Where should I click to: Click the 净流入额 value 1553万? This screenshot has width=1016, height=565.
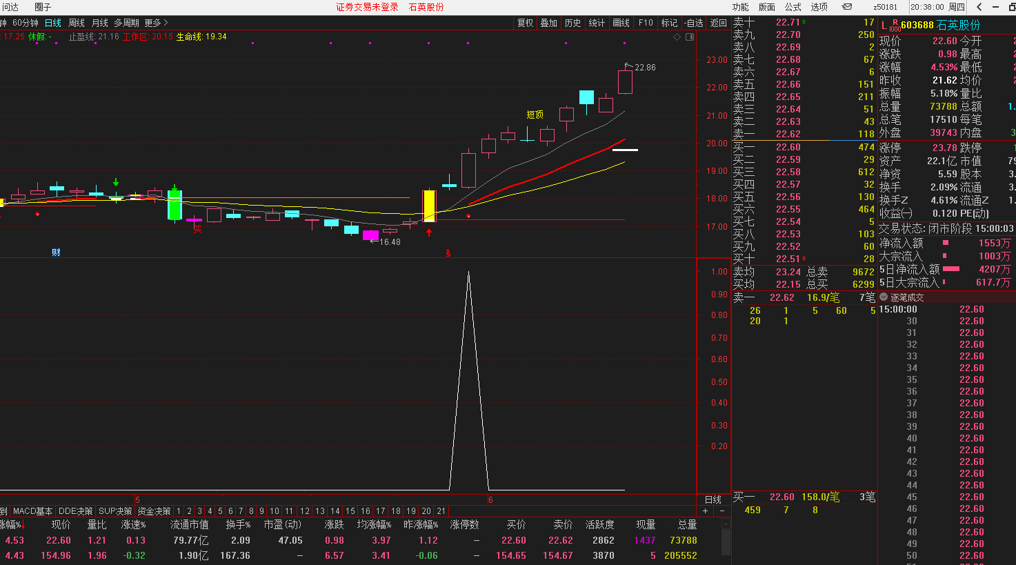click(994, 243)
